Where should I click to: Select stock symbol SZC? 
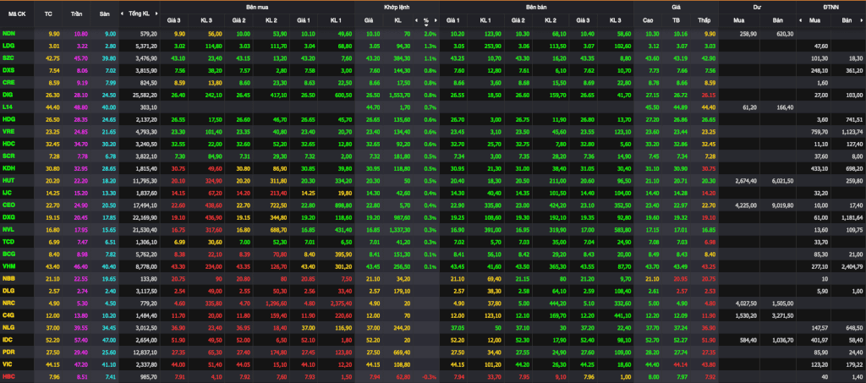pyautogui.click(x=8, y=58)
